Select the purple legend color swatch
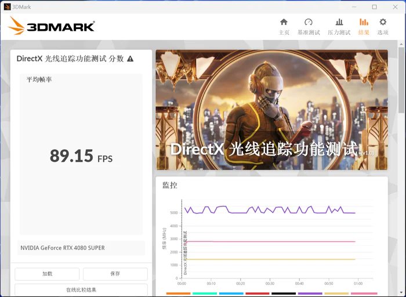 click(x=310, y=294)
